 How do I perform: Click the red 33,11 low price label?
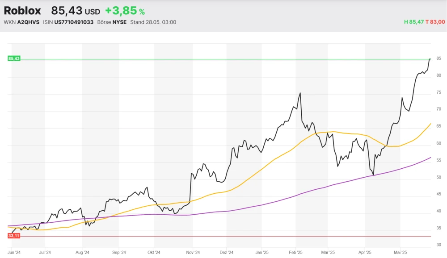click(x=14, y=236)
